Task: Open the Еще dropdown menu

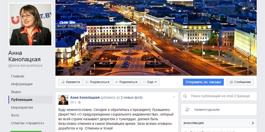Action: pos(150,82)
